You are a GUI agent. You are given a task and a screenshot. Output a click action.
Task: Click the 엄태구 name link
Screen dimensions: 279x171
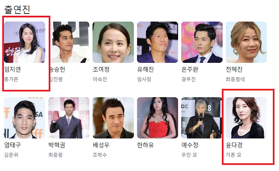click(x=12, y=145)
